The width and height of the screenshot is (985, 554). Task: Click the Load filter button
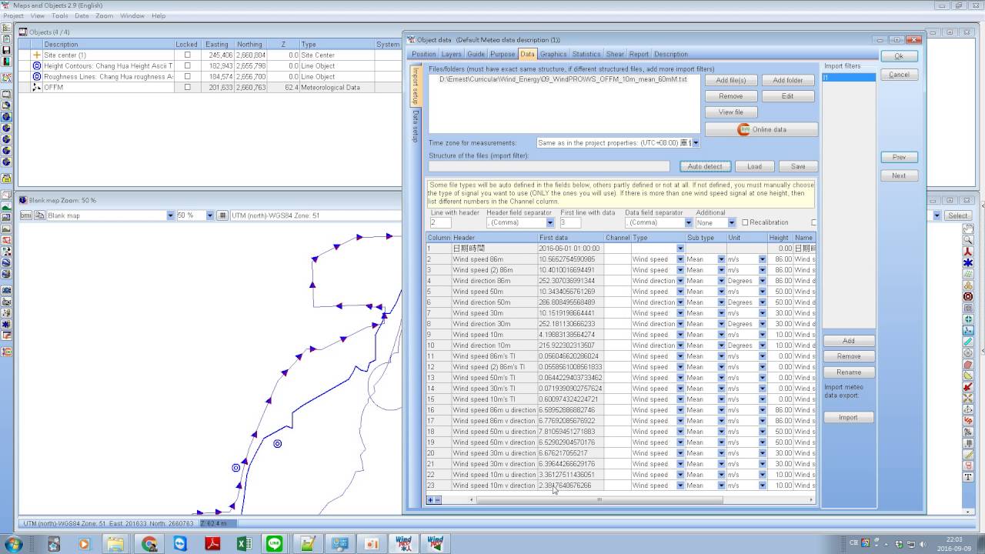[x=754, y=166]
